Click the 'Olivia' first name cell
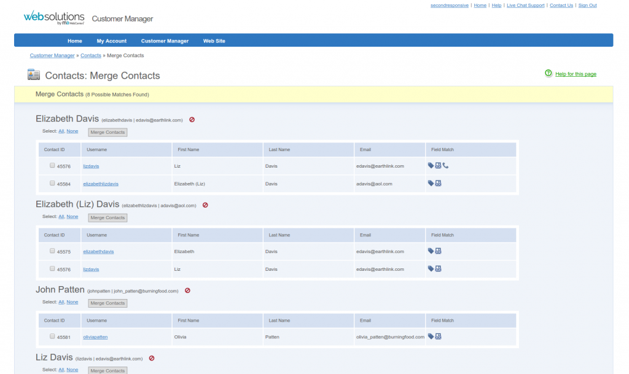The width and height of the screenshot is (629, 374). point(217,337)
